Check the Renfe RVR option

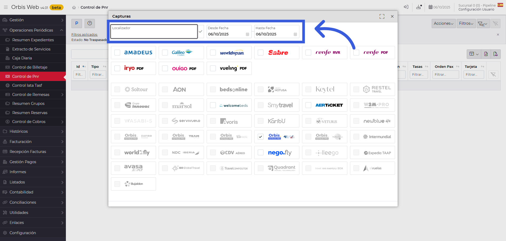click(308, 53)
